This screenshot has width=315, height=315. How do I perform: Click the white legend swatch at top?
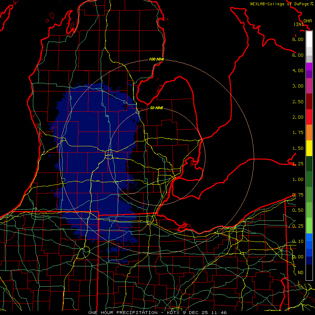pyautogui.click(x=309, y=39)
